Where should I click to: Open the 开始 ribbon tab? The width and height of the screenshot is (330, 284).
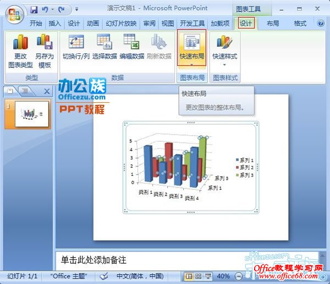click(x=36, y=23)
